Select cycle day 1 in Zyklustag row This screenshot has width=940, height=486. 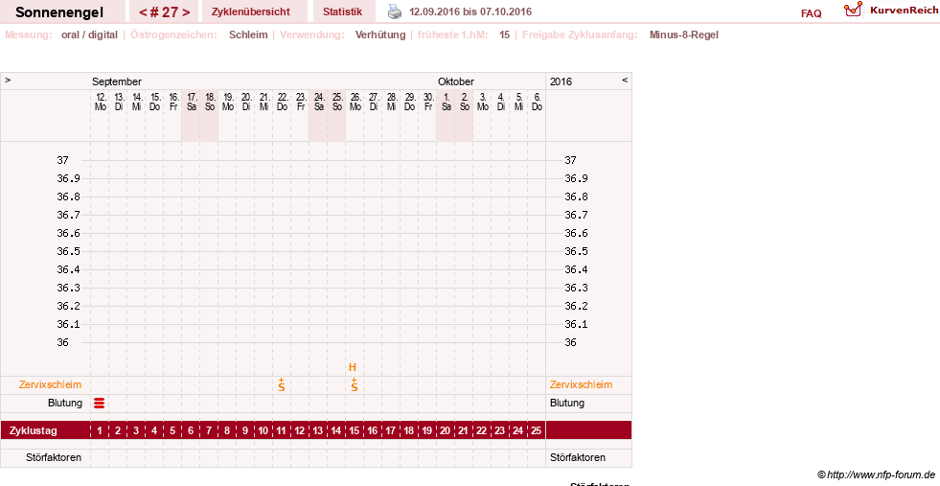pos(100,430)
